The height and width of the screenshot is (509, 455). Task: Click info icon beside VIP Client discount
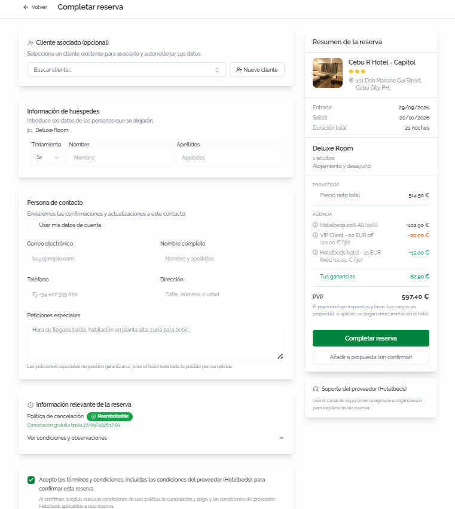315,235
